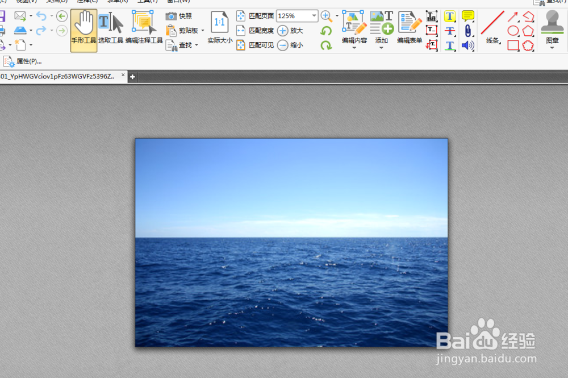Select the open Polyline drawing tool

tap(528, 16)
